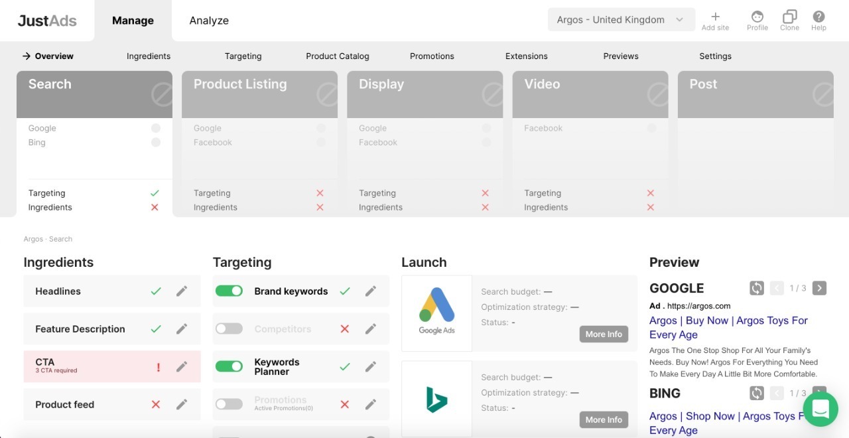Click disabled icon on Product Listing card
849x438 pixels.
pos(327,94)
